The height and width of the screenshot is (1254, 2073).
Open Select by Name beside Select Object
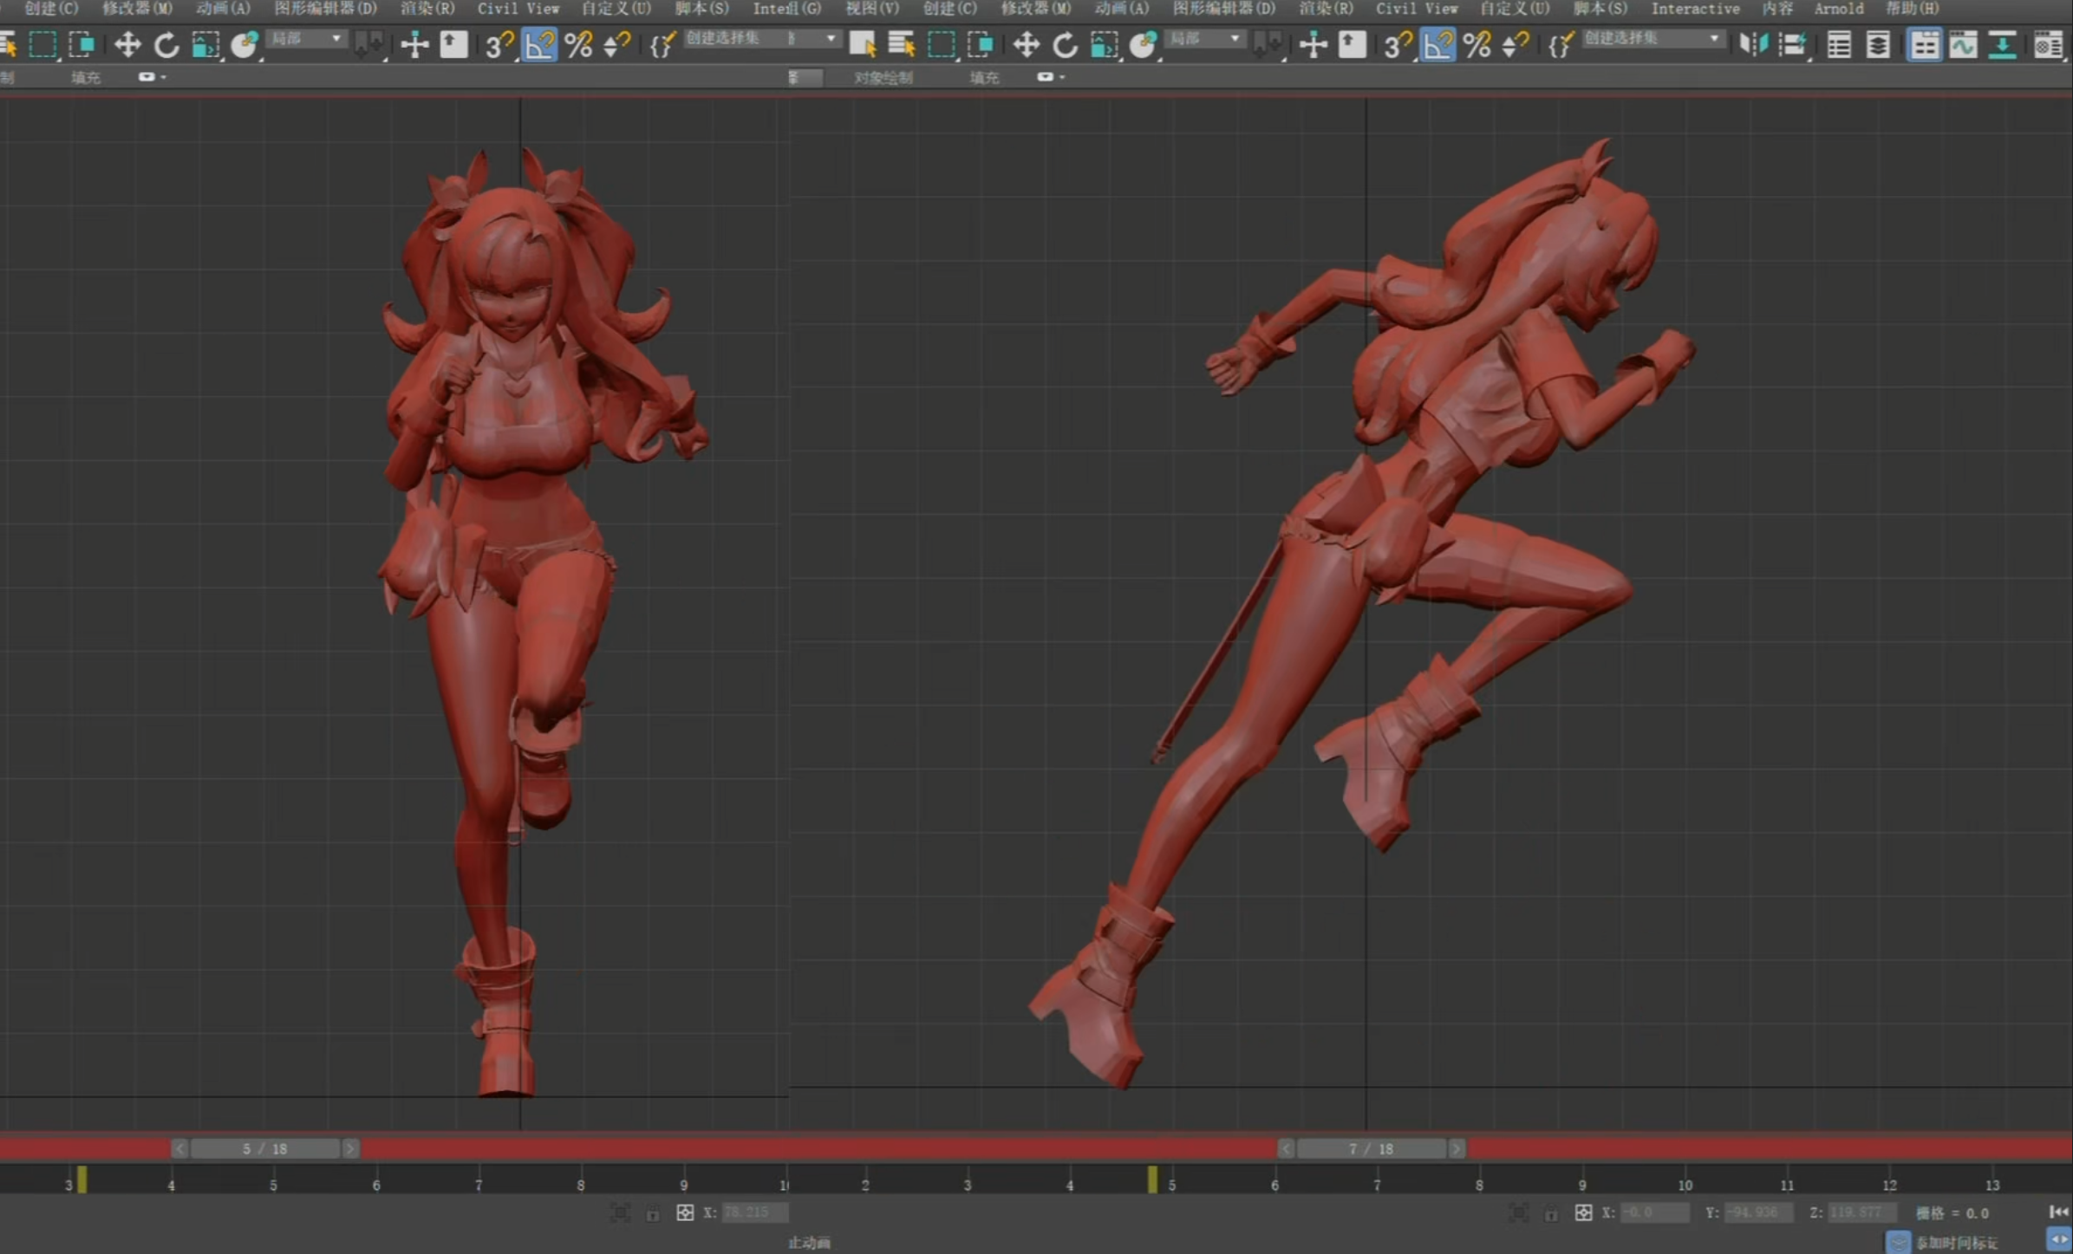(x=901, y=44)
